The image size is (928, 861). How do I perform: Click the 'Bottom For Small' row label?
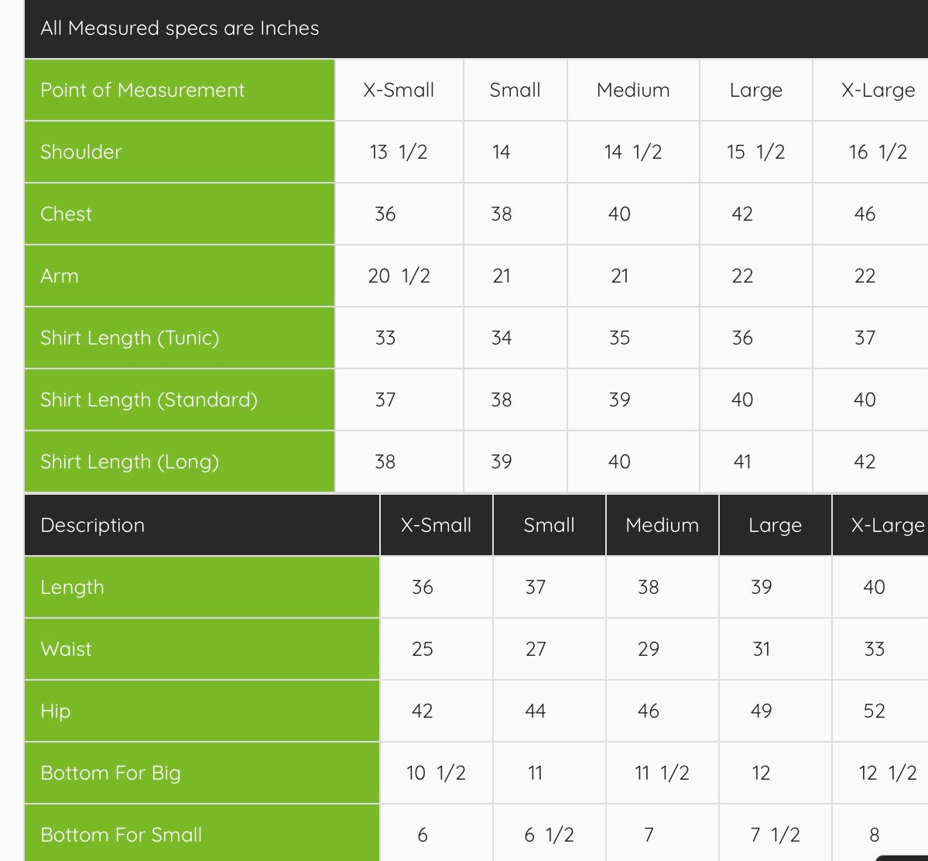(122, 835)
